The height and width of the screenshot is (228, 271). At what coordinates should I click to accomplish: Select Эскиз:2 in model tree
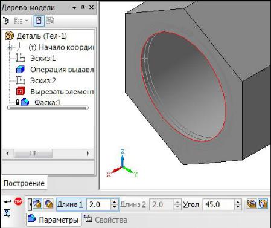tap(43, 81)
